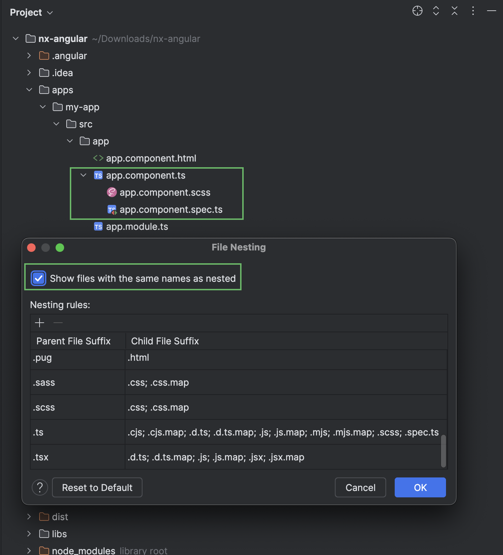Collapse the nested app.component.ts node
Screen dimensions: 503x555
click(83, 175)
